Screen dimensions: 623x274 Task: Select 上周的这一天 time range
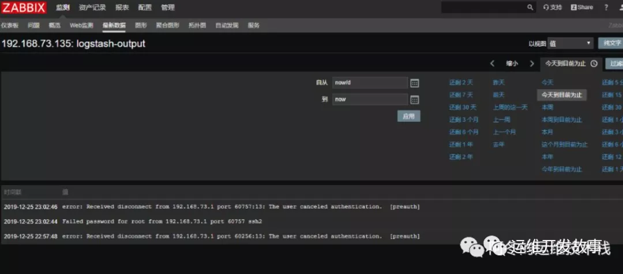pos(510,107)
